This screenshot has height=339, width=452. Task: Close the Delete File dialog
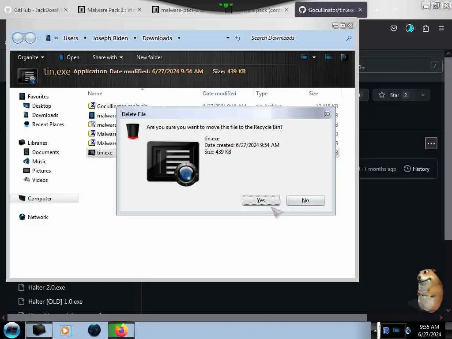(328, 114)
